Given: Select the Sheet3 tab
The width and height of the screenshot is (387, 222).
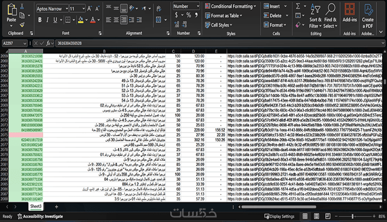Looking at the screenshot, I should point(36,207).
